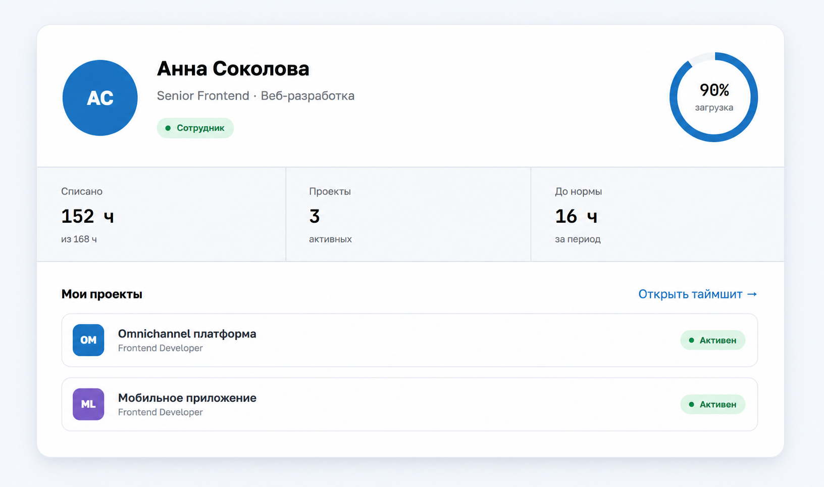Click the 152 ч logged hours value

(x=87, y=216)
